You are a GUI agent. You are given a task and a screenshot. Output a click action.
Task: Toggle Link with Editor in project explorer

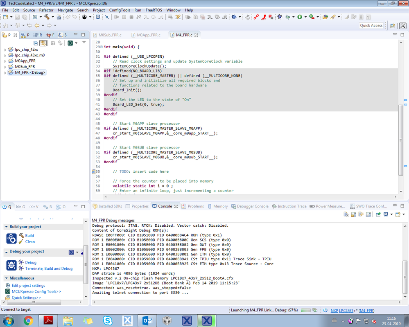tap(43, 43)
